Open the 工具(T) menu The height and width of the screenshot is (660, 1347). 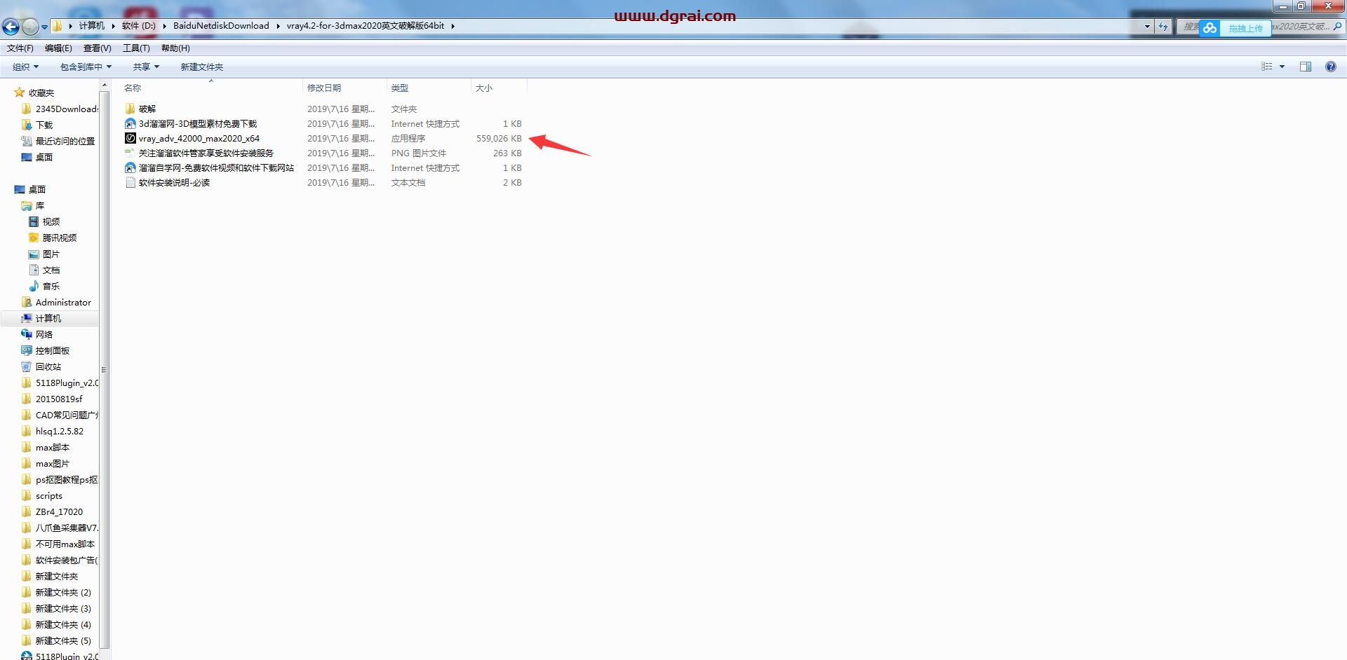pos(136,48)
